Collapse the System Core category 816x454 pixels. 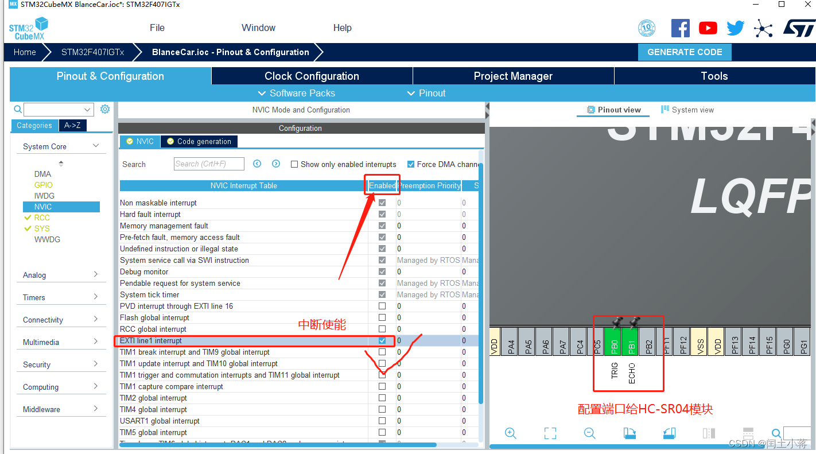pos(96,146)
